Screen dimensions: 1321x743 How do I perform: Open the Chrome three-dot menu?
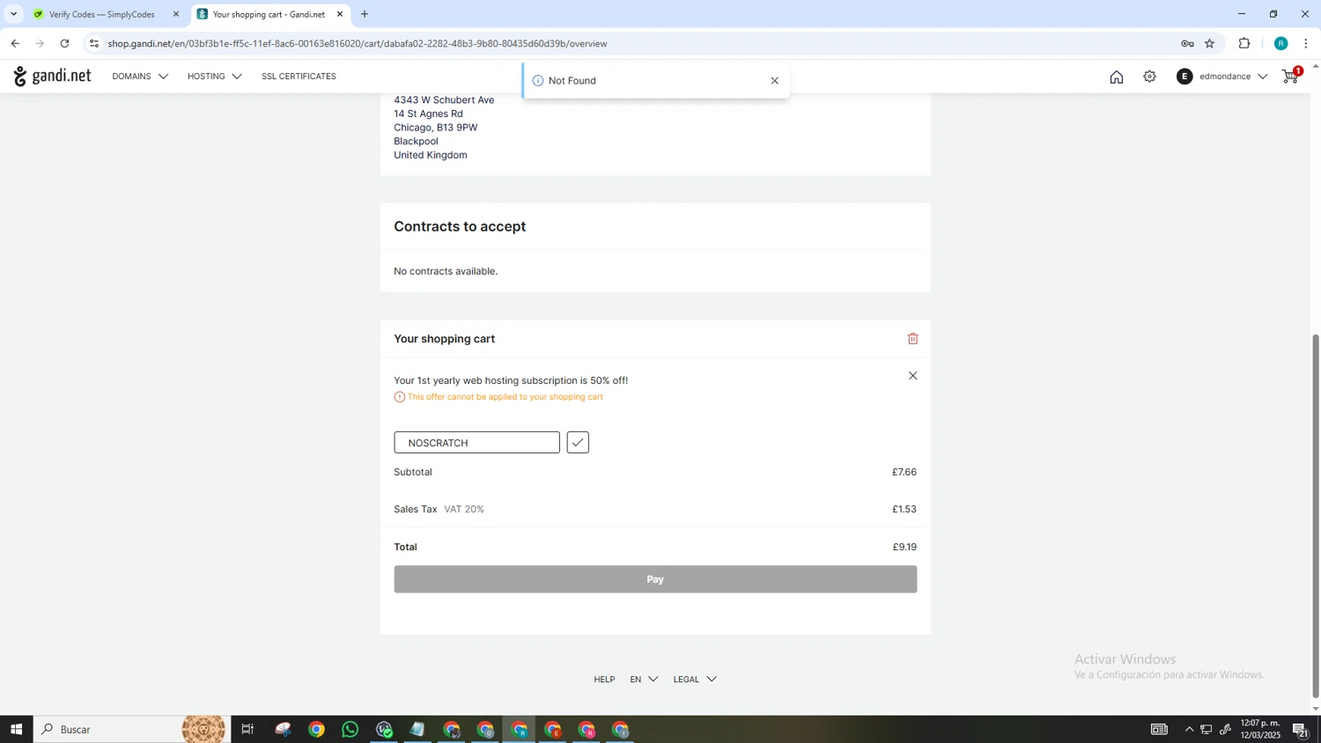(x=1306, y=43)
